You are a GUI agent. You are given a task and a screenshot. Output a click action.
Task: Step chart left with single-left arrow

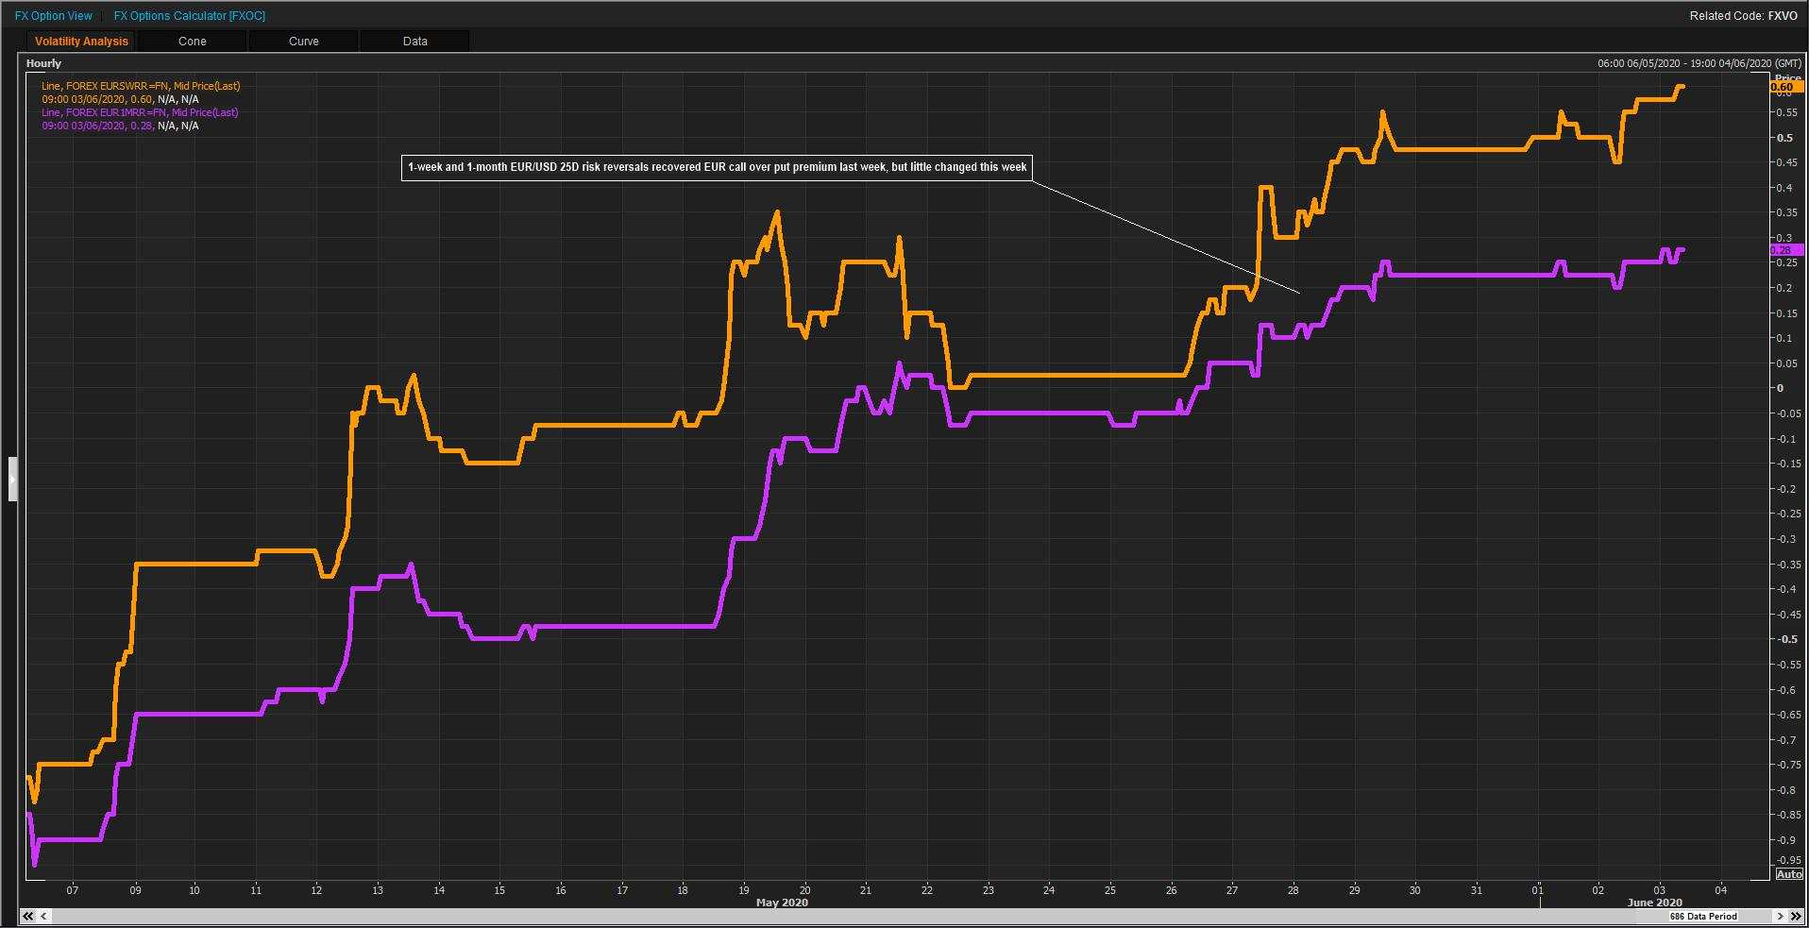pos(44,916)
